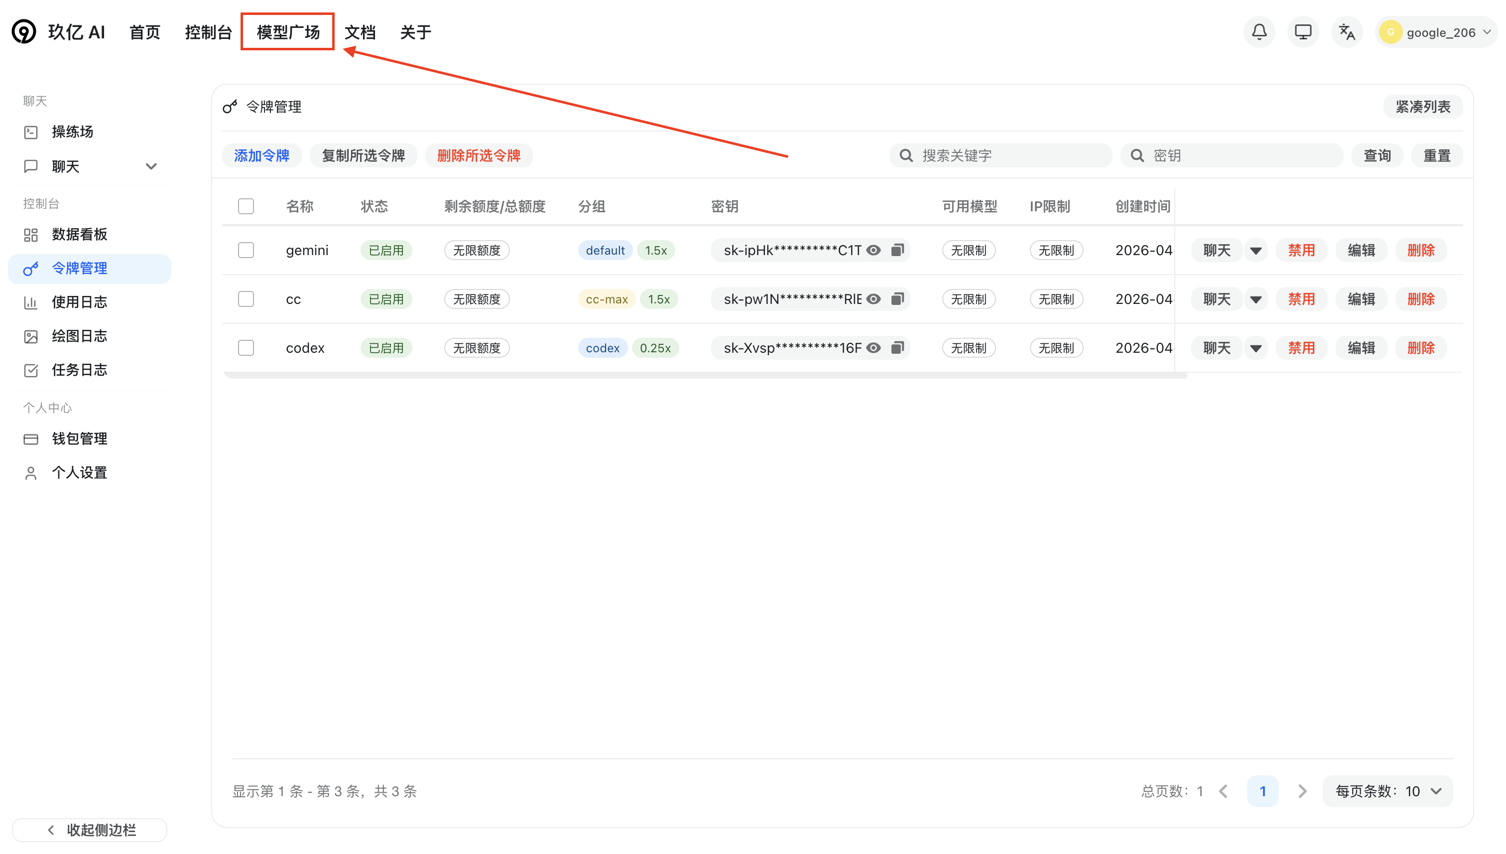Screen dimensions: 1506x854
Task: Open the 每页条数 page size dropdown
Action: click(1387, 791)
